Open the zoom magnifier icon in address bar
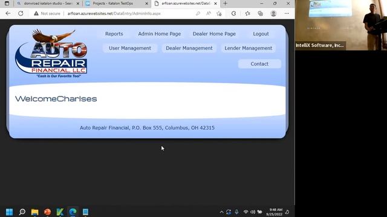This screenshot has height=217, width=387. point(198,13)
